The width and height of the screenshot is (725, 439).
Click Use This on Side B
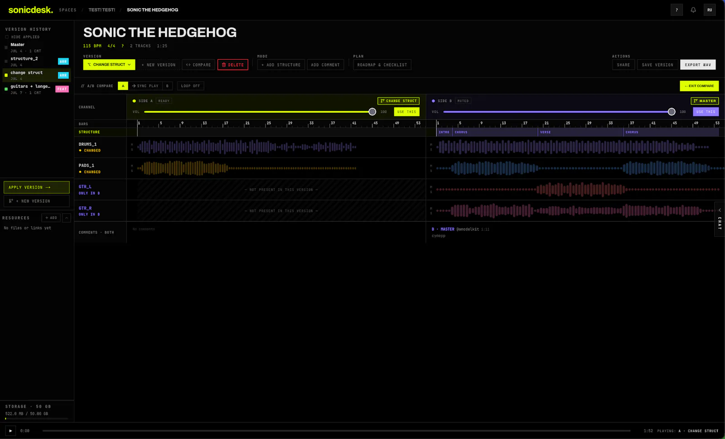click(706, 112)
